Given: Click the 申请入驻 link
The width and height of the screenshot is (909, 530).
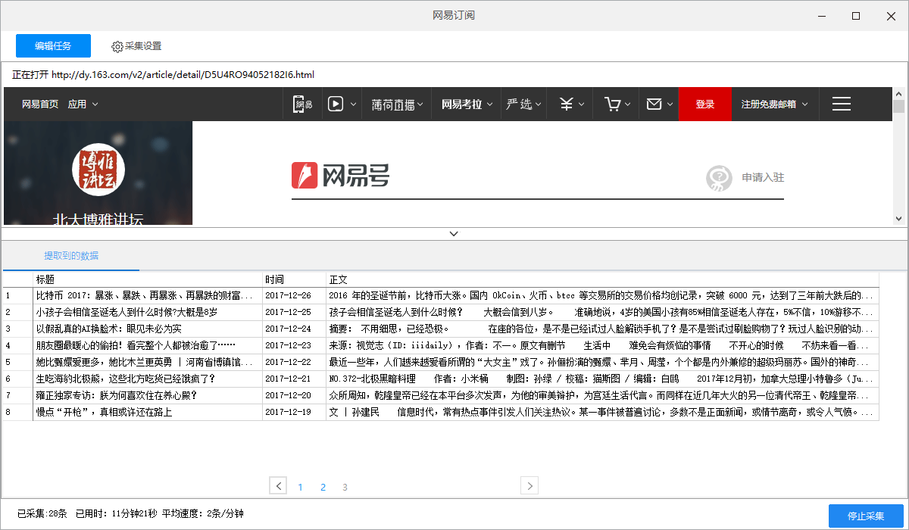Looking at the screenshot, I should click(763, 178).
